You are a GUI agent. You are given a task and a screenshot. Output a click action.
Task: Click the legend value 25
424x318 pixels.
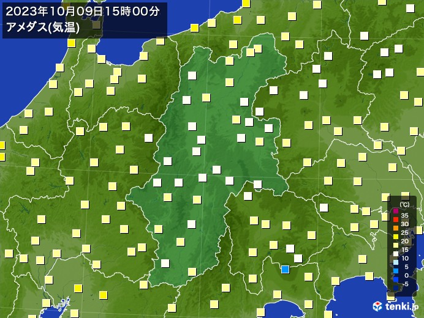click(405, 233)
